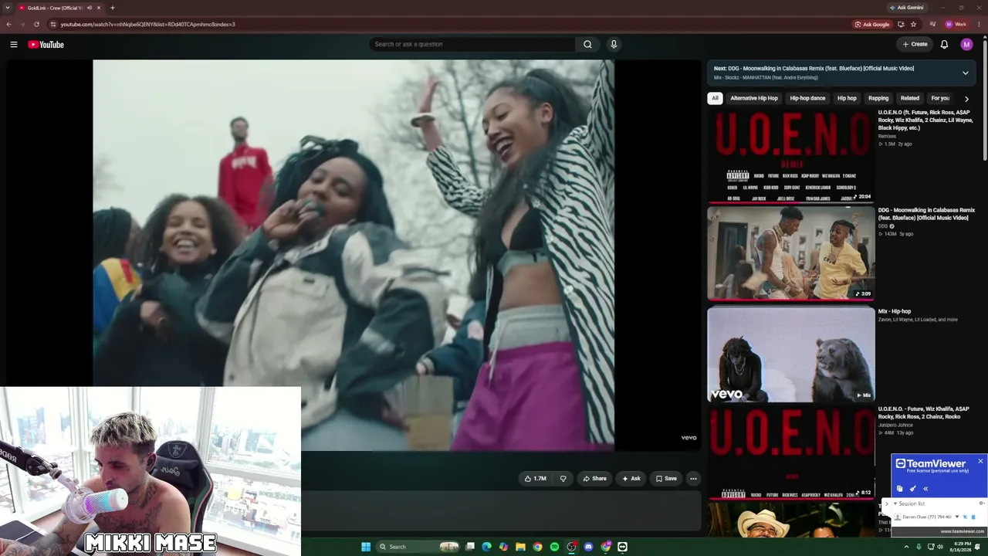Select the For you filter chip
This screenshot has width=988, height=556.
(940, 98)
